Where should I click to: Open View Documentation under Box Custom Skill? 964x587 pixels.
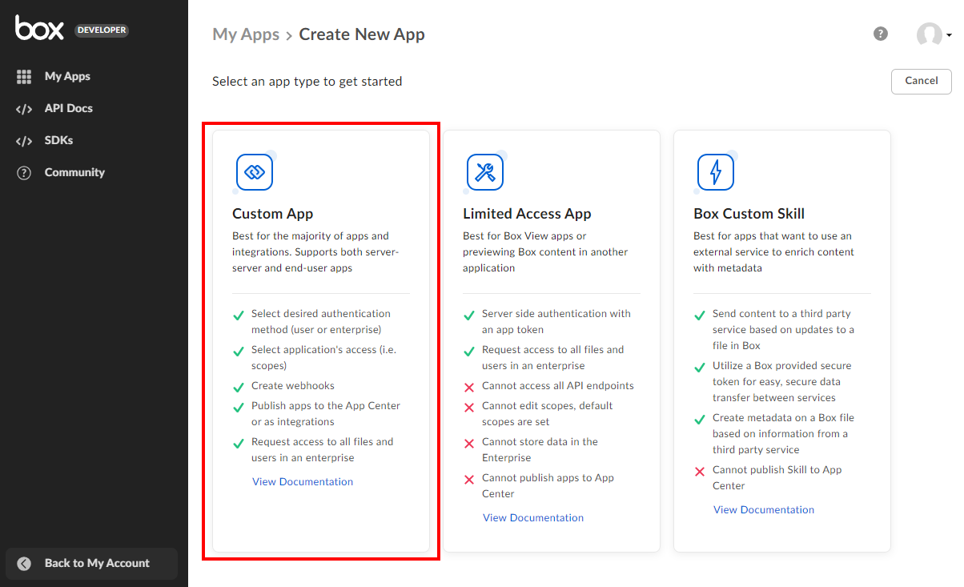764,510
